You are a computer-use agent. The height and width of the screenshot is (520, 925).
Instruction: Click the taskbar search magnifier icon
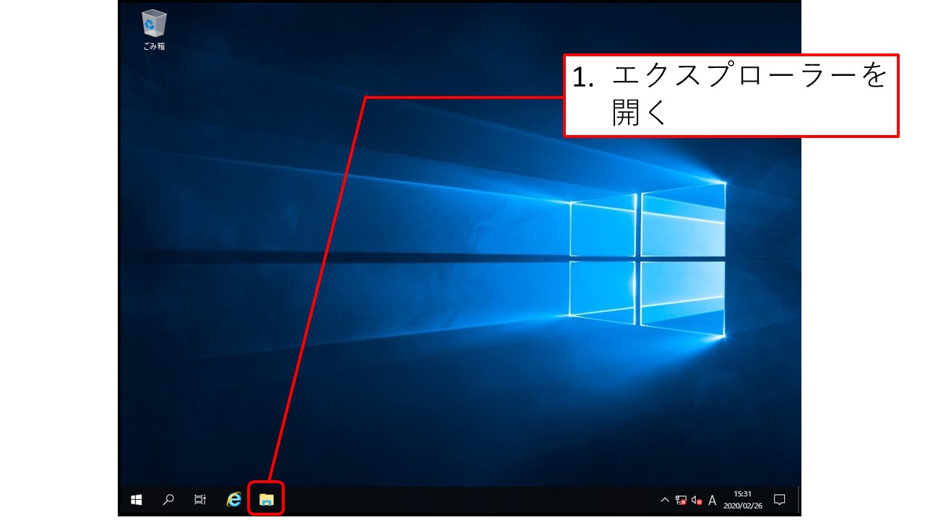point(168,499)
